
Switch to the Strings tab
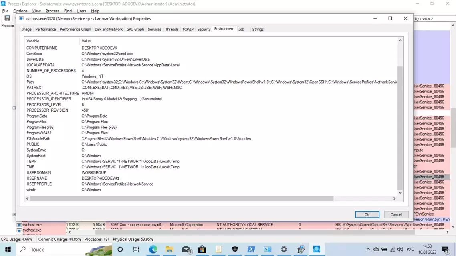pos(258,29)
